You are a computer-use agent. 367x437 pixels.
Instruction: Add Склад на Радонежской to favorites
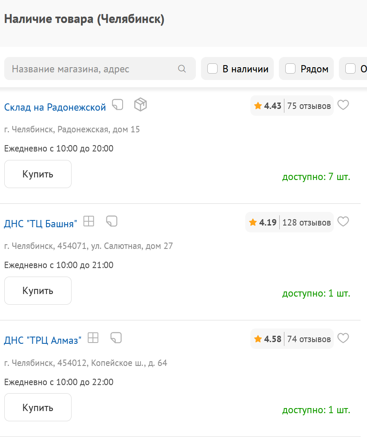click(x=343, y=105)
